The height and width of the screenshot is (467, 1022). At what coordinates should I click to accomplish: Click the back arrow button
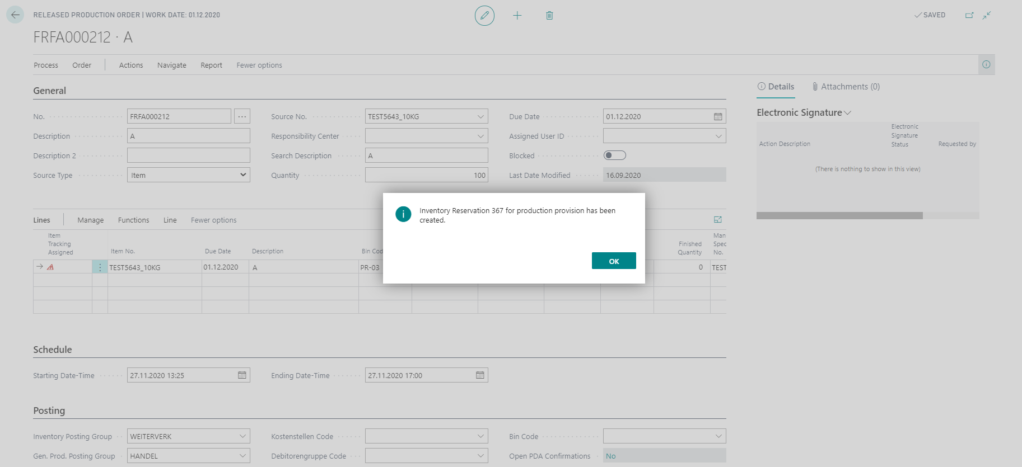(x=15, y=15)
